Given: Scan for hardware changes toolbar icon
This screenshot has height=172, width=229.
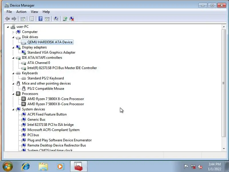Looking at the screenshot, I should click(56, 19).
